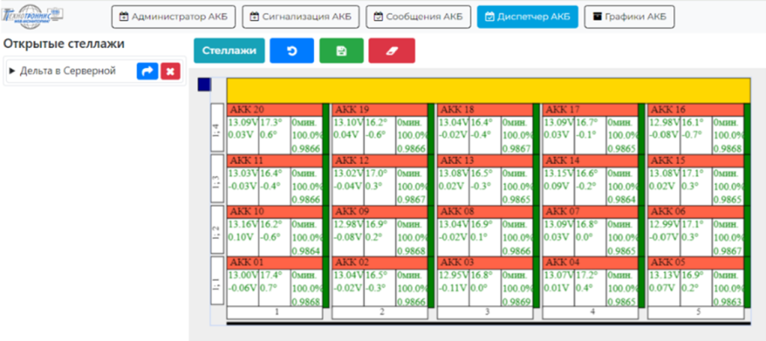This screenshot has width=766, height=341.
Task: Click column number 3 label
Action: (488, 312)
